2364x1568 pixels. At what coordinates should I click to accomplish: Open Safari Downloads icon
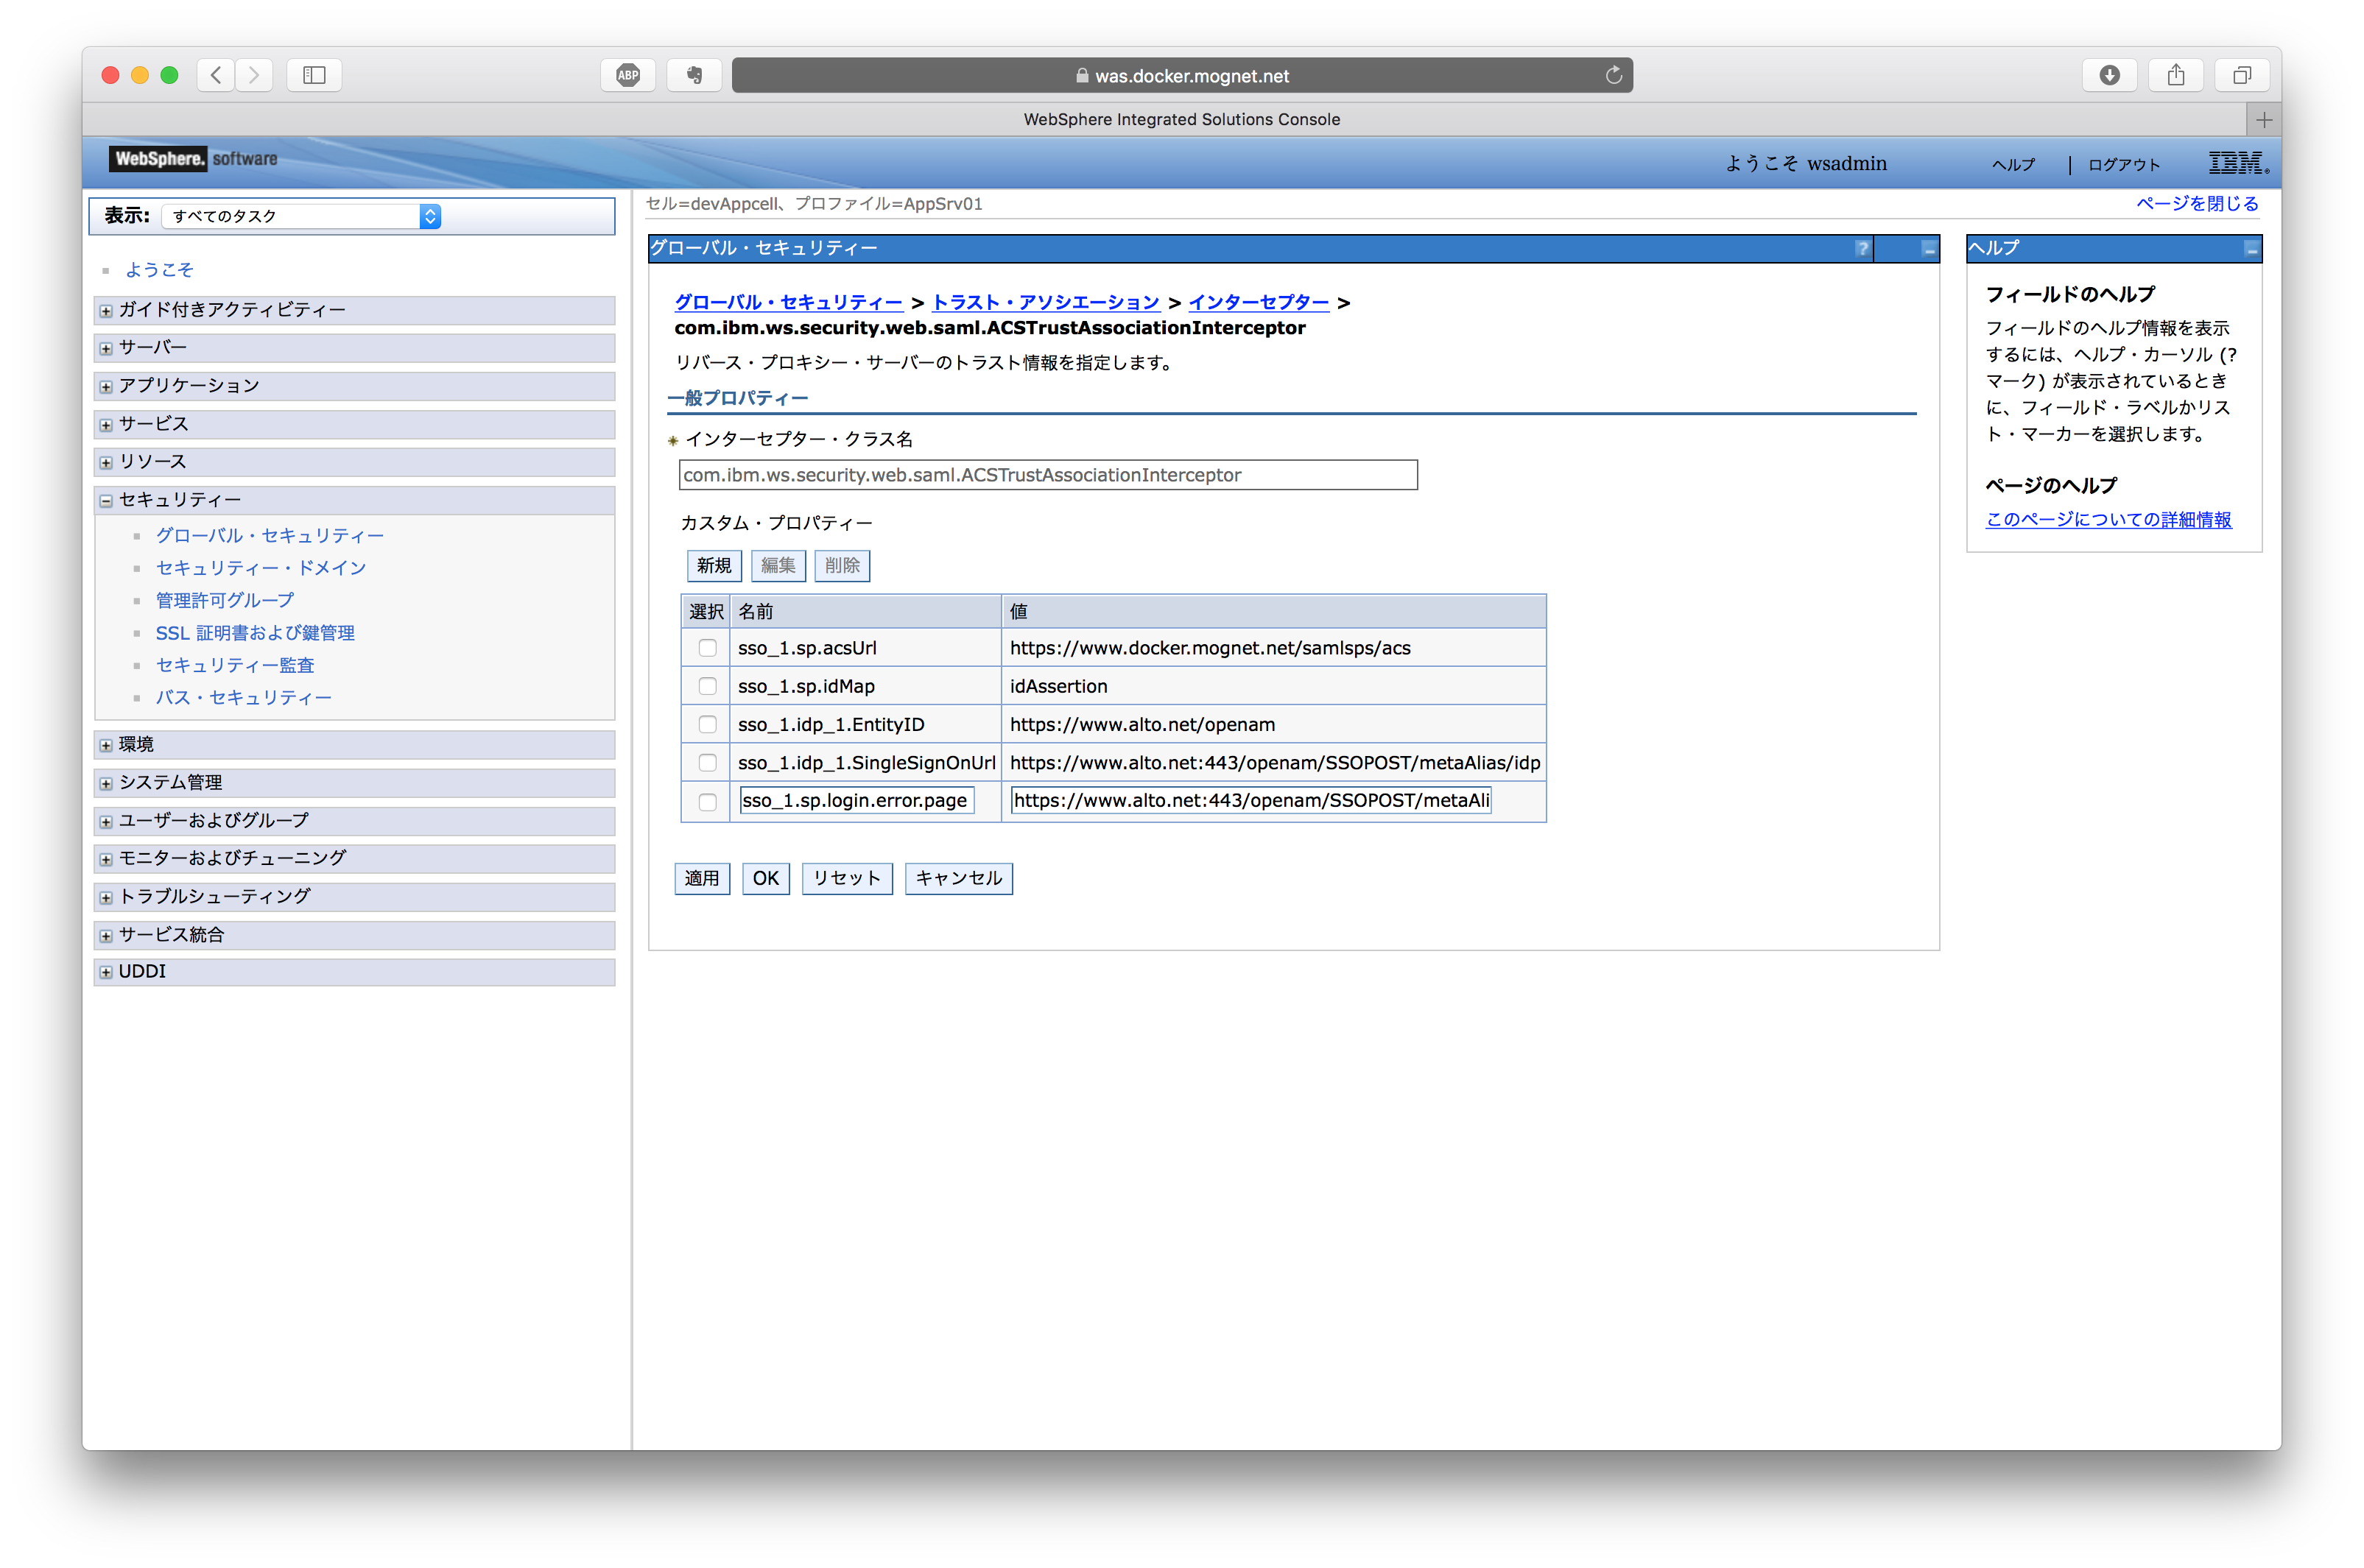2110,74
